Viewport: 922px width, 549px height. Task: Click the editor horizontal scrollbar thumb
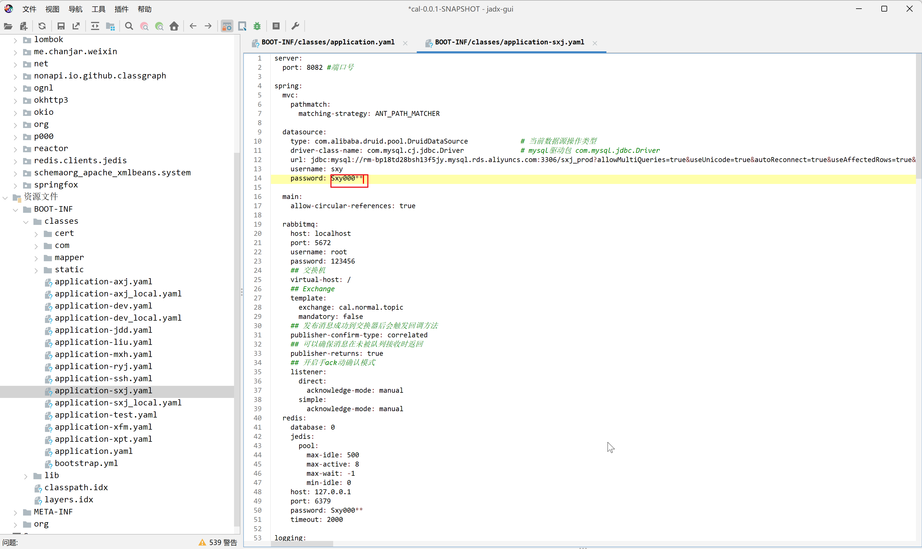302,544
